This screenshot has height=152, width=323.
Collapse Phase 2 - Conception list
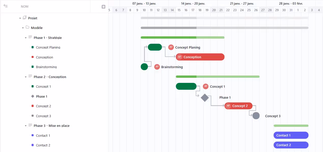[26, 77]
